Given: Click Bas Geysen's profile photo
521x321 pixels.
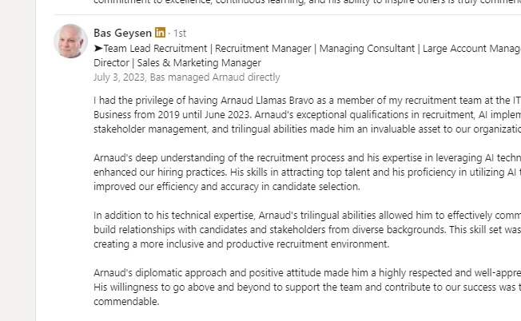Looking at the screenshot, I should click(70, 41).
